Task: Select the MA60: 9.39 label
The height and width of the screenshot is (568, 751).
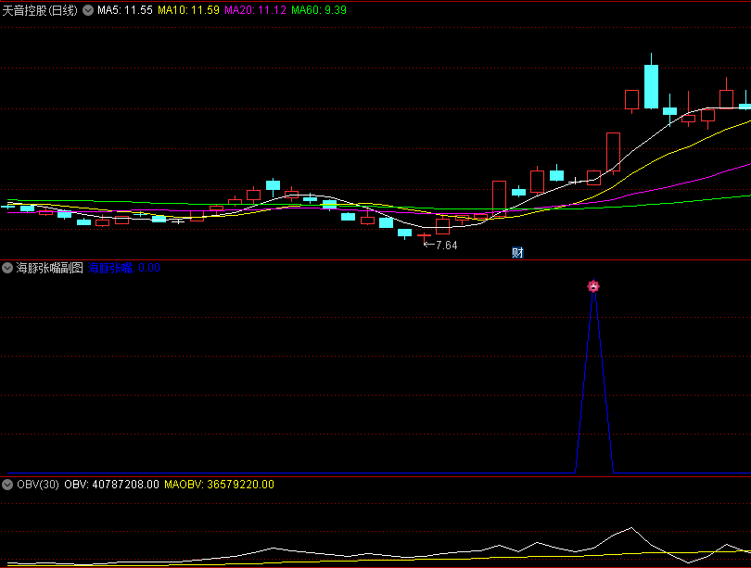Action: [x=319, y=10]
